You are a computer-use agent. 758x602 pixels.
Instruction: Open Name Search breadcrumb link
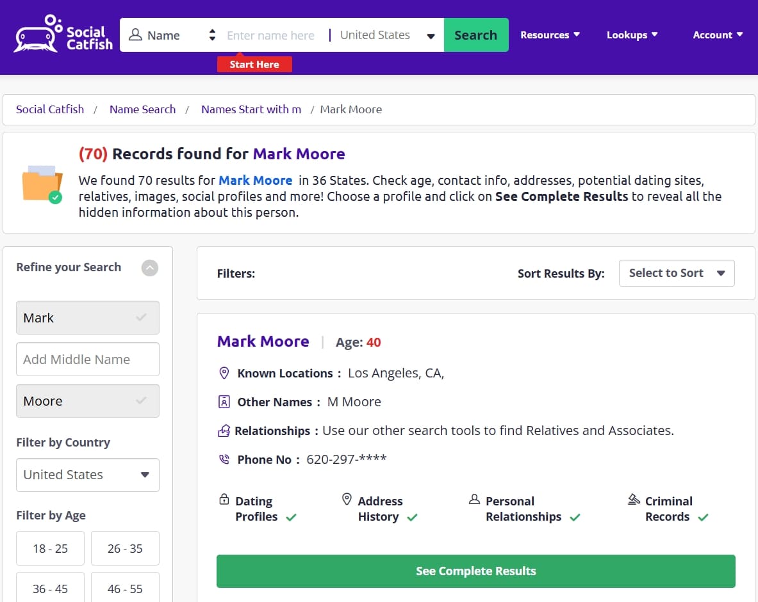tap(143, 109)
